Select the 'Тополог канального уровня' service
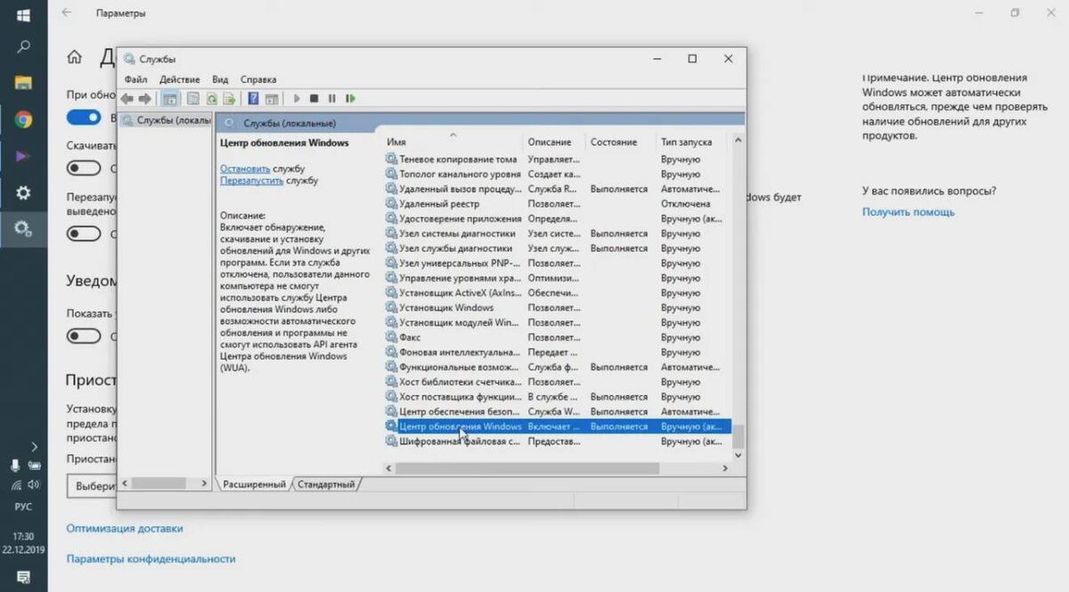Viewport: 1069px width, 592px height. [557, 174]
